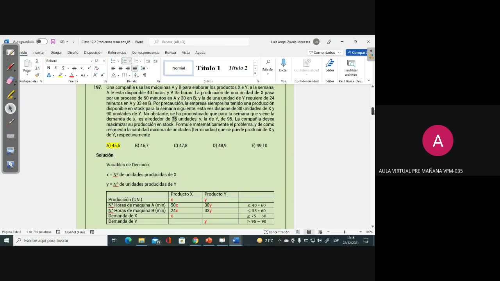Toggle strikethrough formatting
This screenshot has height=281, width=500.
coord(74,68)
